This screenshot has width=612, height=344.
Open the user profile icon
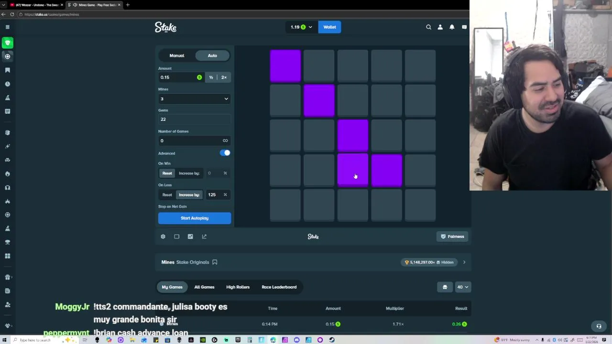[440, 27]
